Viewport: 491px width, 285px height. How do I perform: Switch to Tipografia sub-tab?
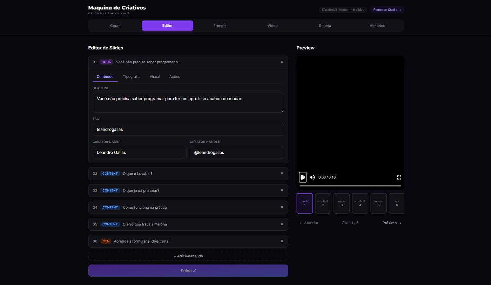click(132, 77)
